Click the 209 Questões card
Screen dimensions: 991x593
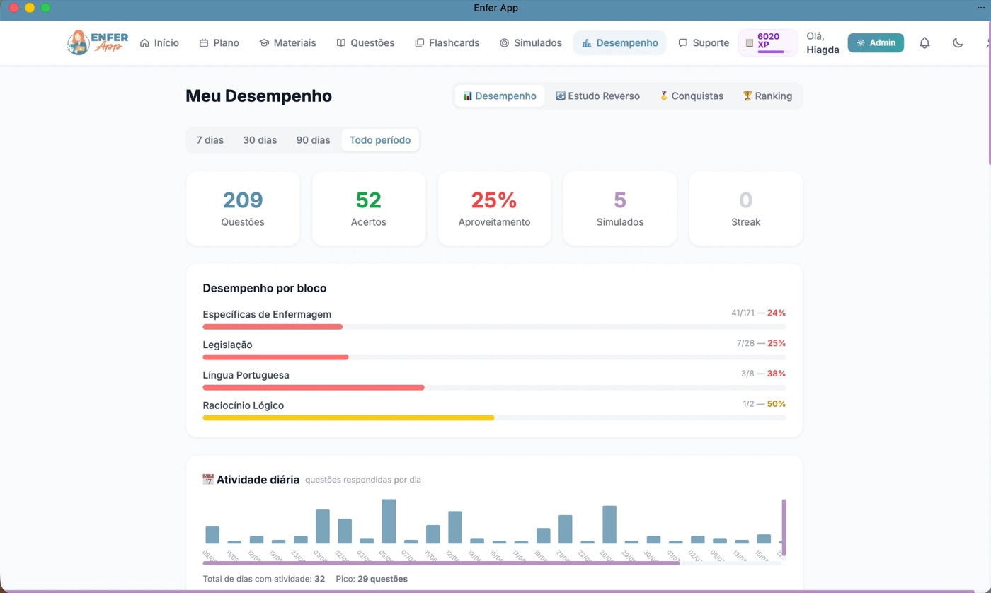click(243, 208)
